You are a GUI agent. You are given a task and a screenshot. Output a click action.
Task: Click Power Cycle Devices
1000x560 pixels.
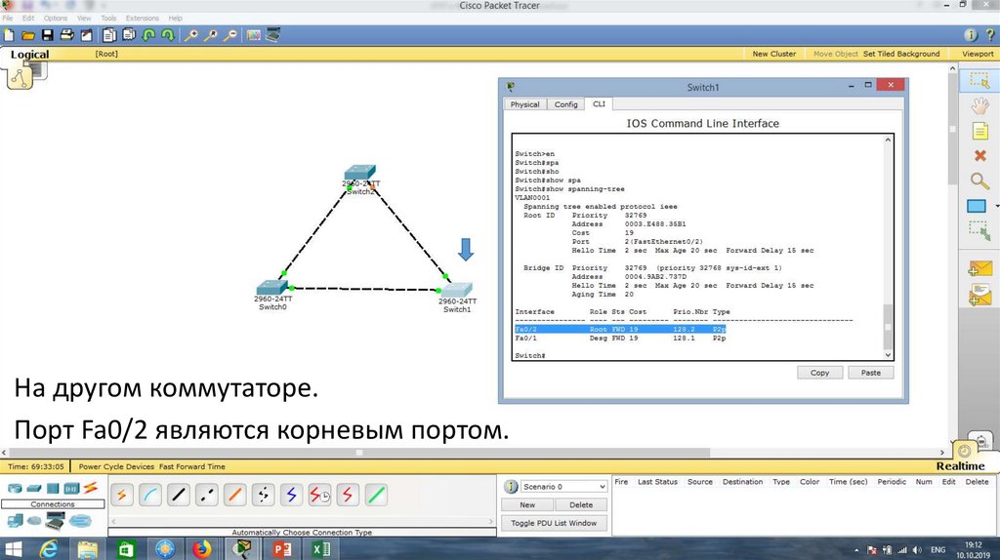[x=117, y=467]
